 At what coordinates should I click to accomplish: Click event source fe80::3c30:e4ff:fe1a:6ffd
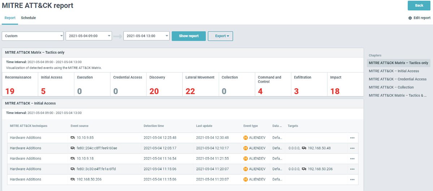(96, 169)
